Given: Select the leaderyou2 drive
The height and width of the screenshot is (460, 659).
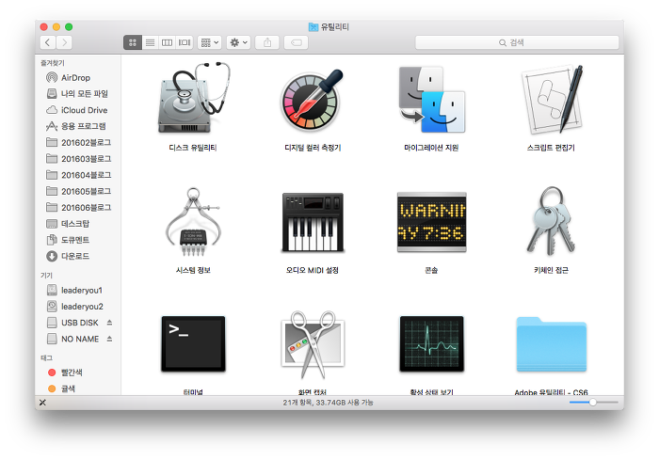Looking at the screenshot, I should (75, 307).
